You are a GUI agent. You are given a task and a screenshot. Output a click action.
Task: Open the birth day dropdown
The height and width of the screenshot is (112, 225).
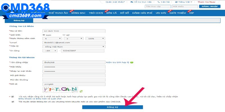point(52,39)
